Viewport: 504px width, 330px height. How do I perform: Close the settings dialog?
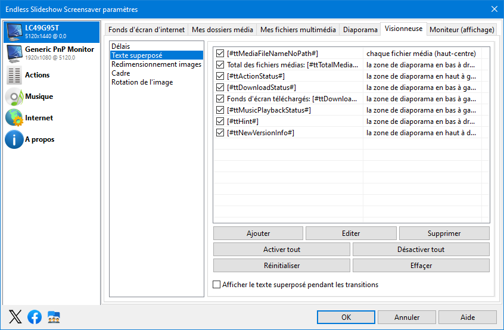click(494, 9)
